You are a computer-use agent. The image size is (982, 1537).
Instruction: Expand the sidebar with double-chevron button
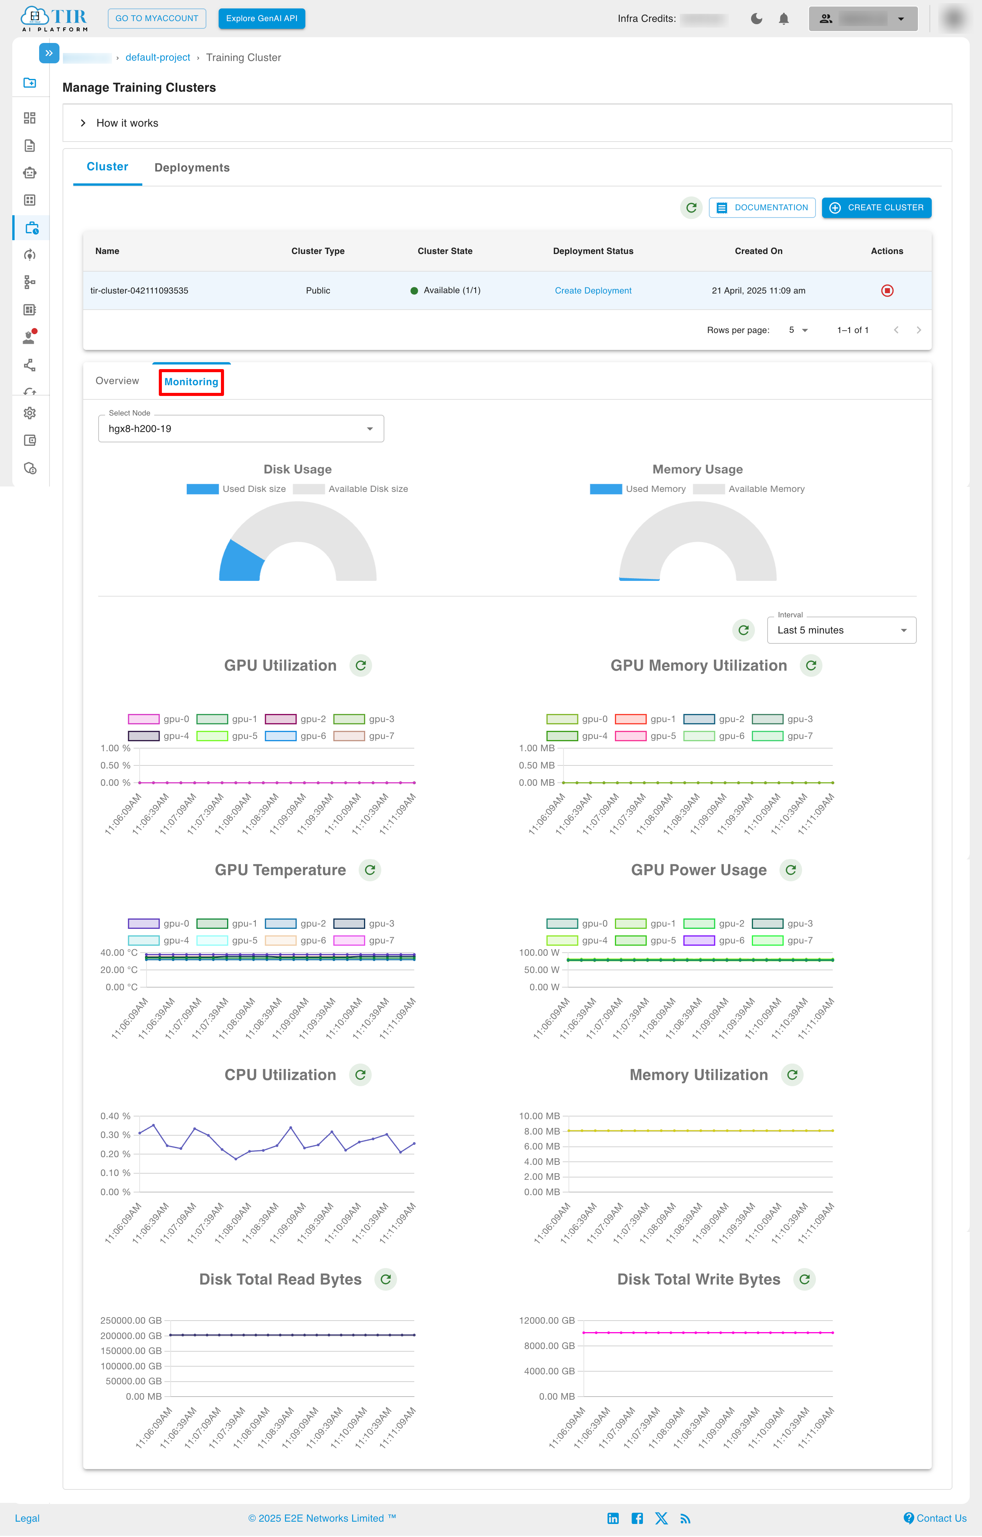coord(49,53)
